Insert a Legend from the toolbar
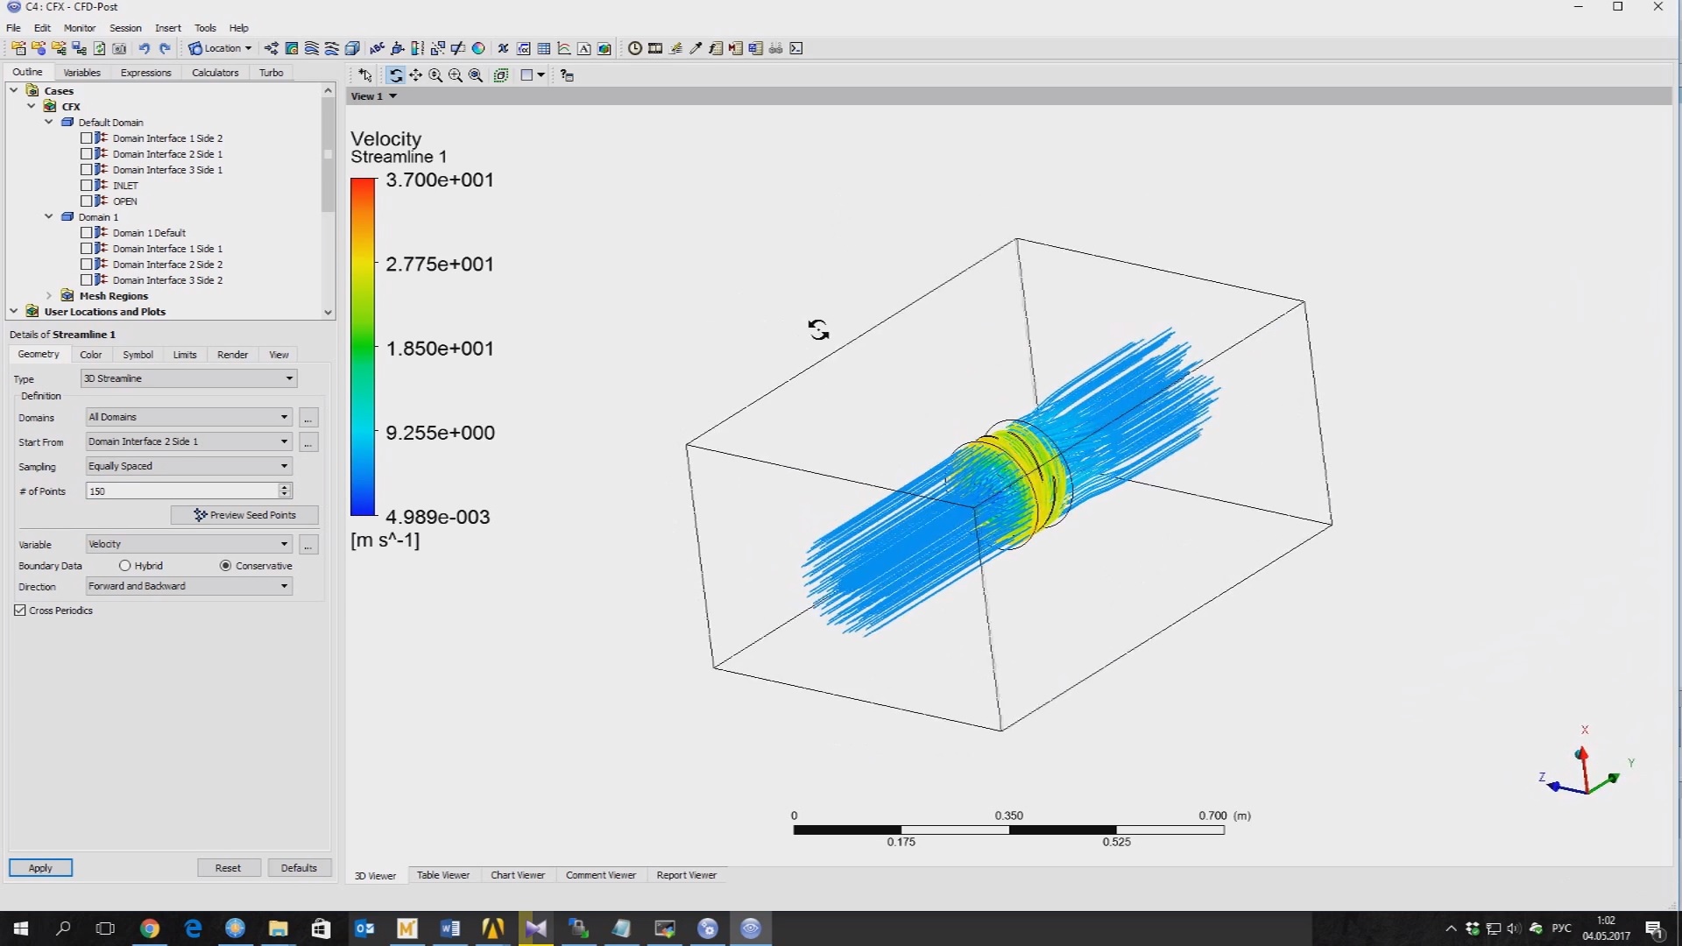This screenshot has width=1682, height=946. (x=417, y=48)
